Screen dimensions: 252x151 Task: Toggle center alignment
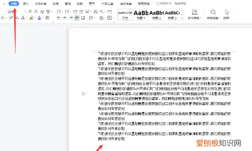click(65, 18)
